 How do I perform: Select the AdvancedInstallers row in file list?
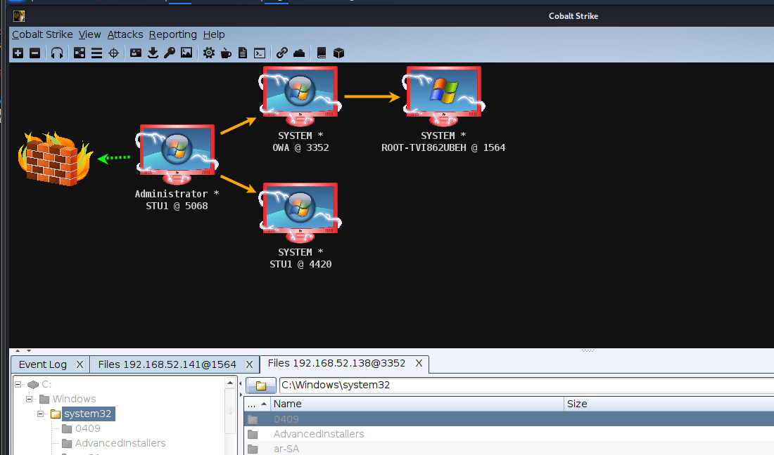pos(509,434)
